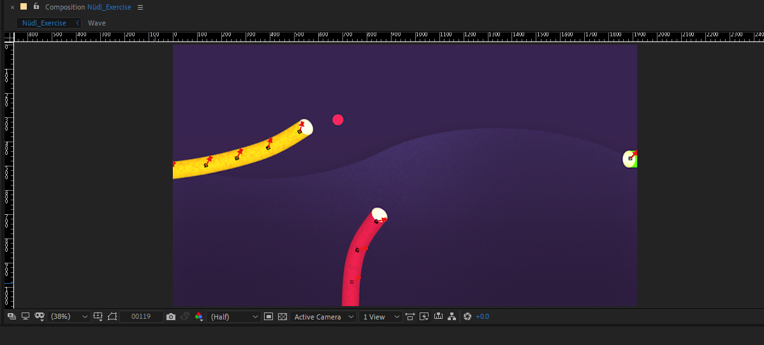Click the pink circle in the composition

337,119
